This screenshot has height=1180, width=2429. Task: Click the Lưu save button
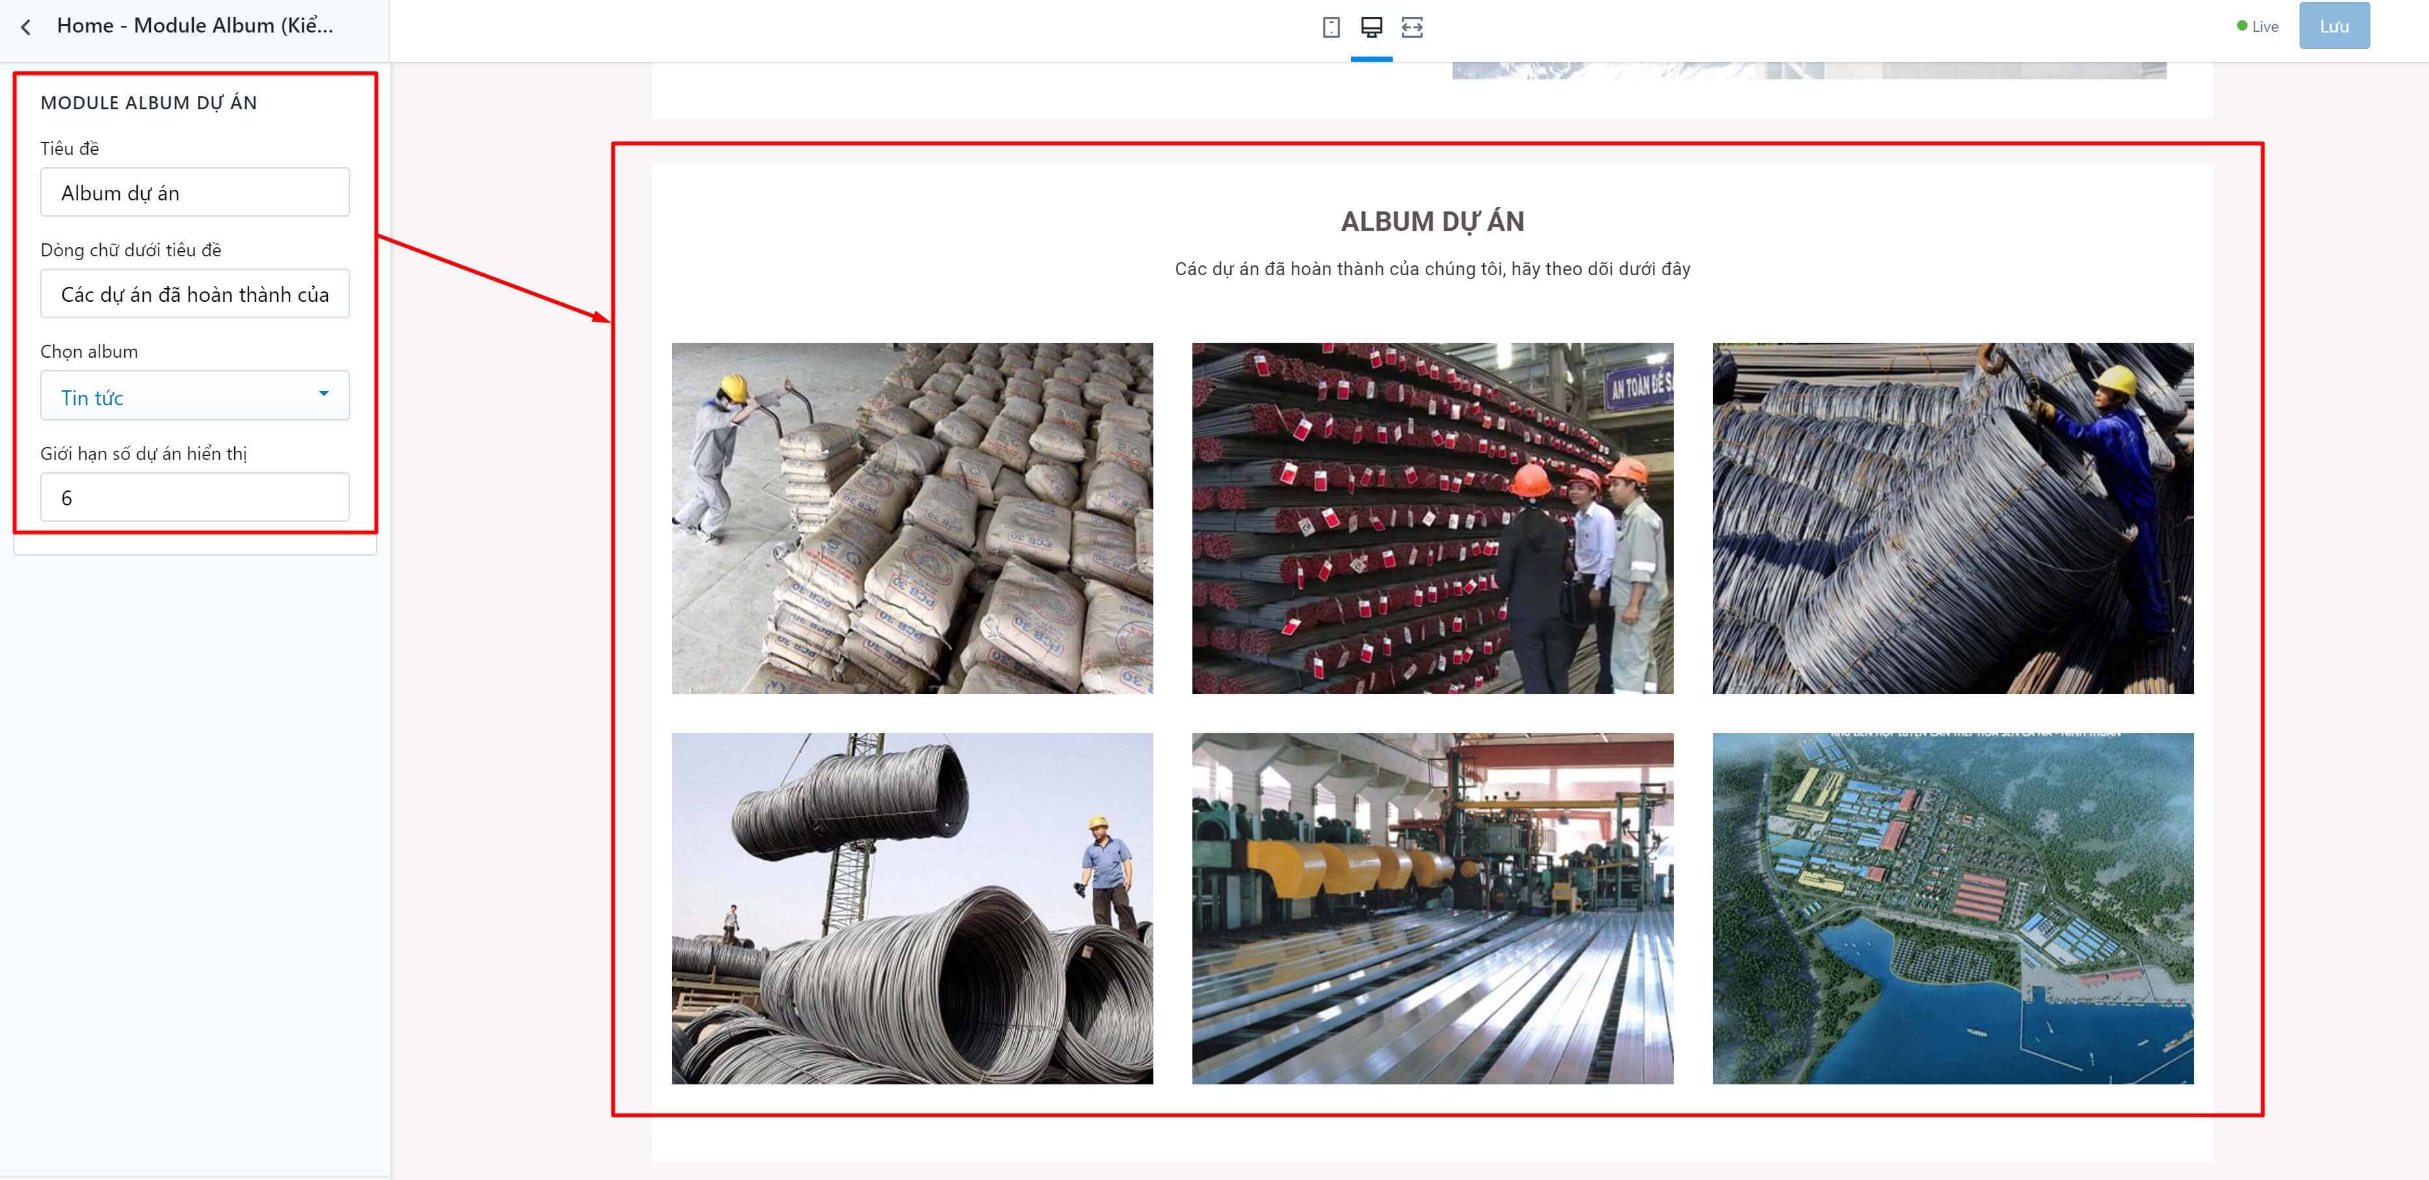coord(2334,27)
